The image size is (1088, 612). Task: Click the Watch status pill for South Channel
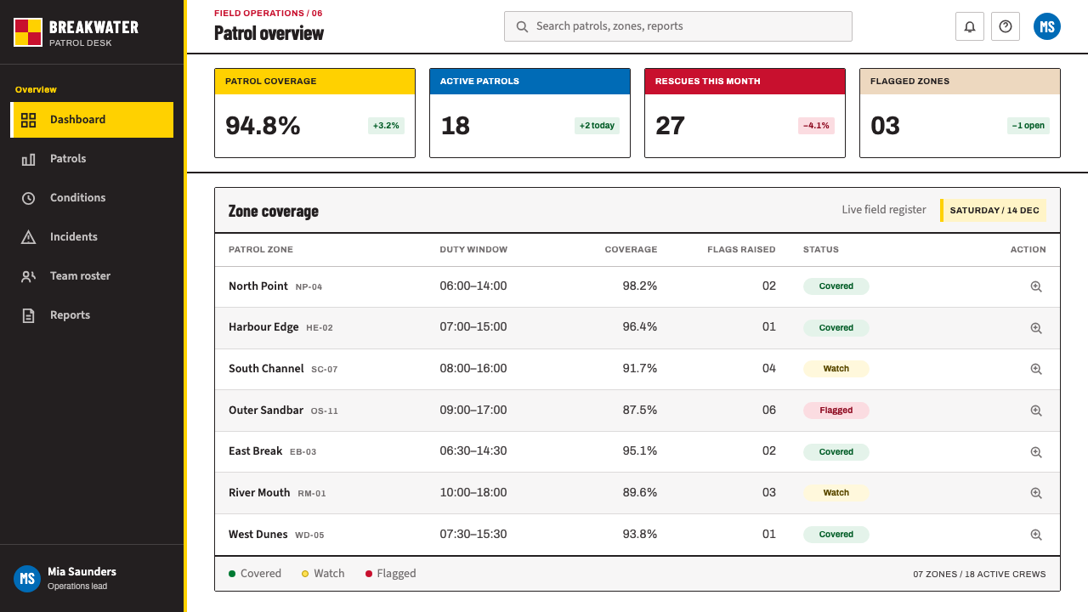point(836,369)
